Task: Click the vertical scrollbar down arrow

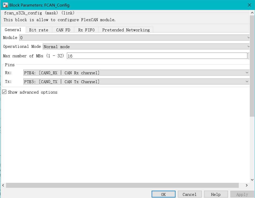Action: coord(252,180)
